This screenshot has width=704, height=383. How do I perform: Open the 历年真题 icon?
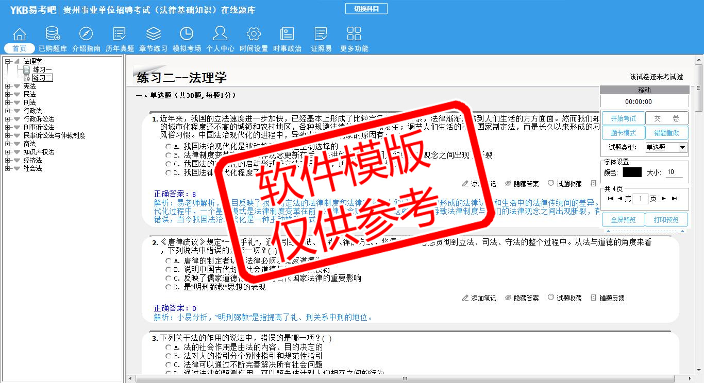pos(120,34)
